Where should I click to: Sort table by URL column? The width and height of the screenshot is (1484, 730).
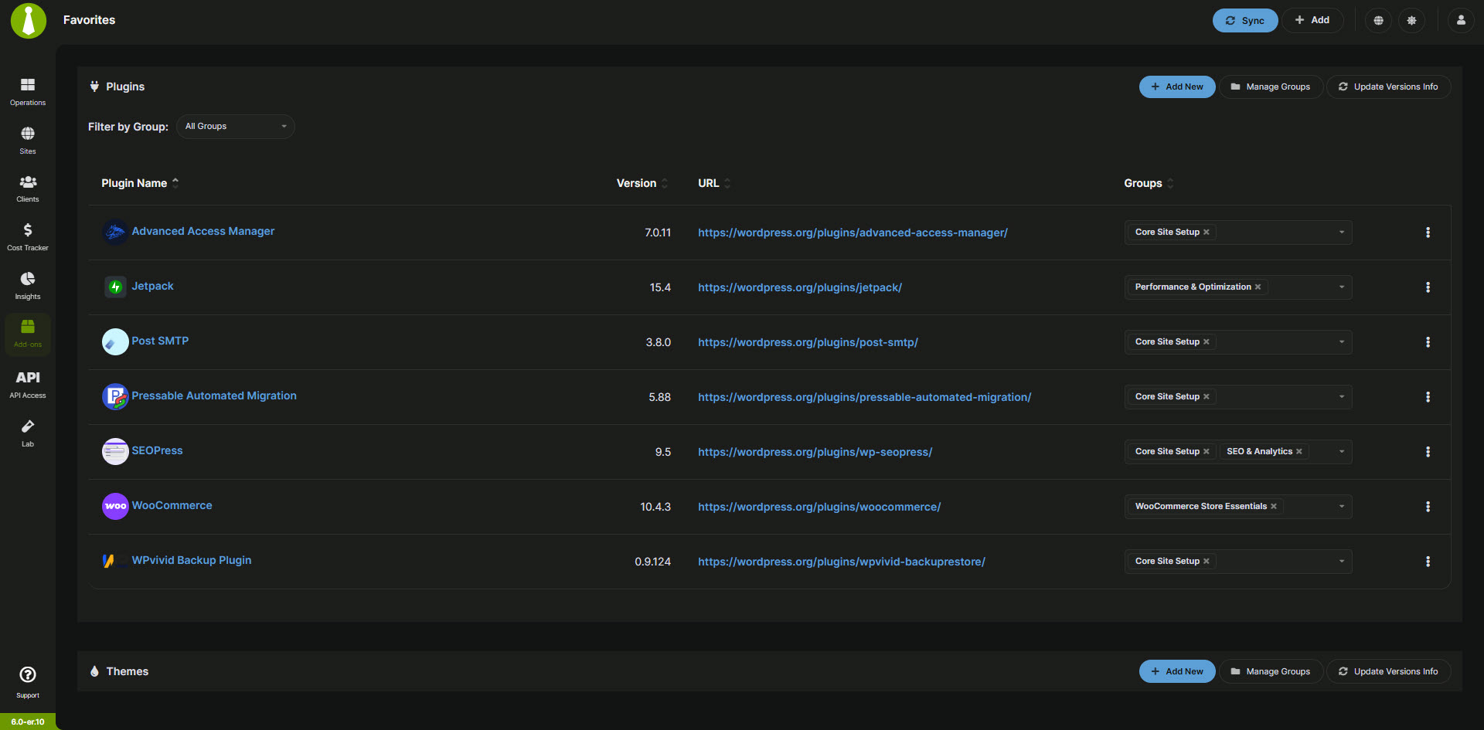(x=714, y=183)
